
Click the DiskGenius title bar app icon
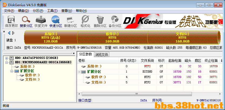tap(5, 5)
